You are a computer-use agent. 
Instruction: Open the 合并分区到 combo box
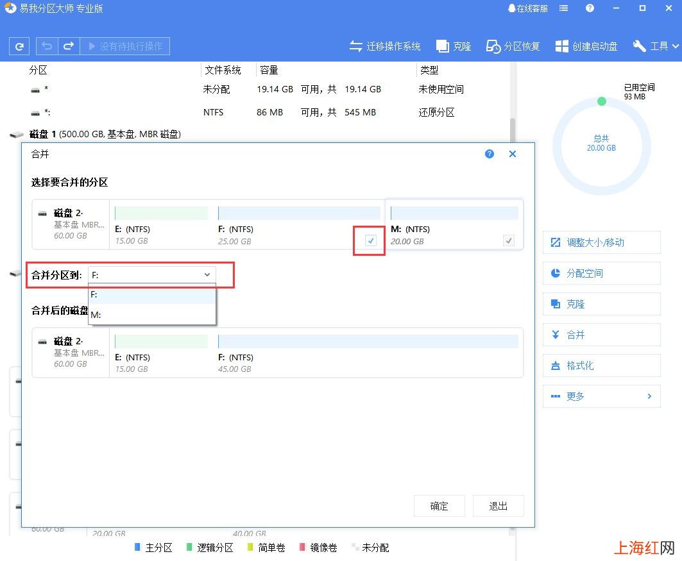tap(151, 274)
